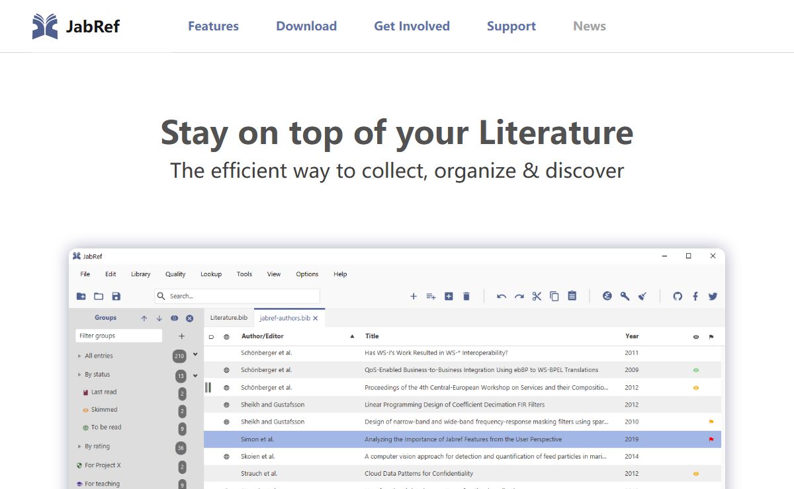Click the new library folder icon
Screen dimensions: 794x489
click(x=81, y=296)
